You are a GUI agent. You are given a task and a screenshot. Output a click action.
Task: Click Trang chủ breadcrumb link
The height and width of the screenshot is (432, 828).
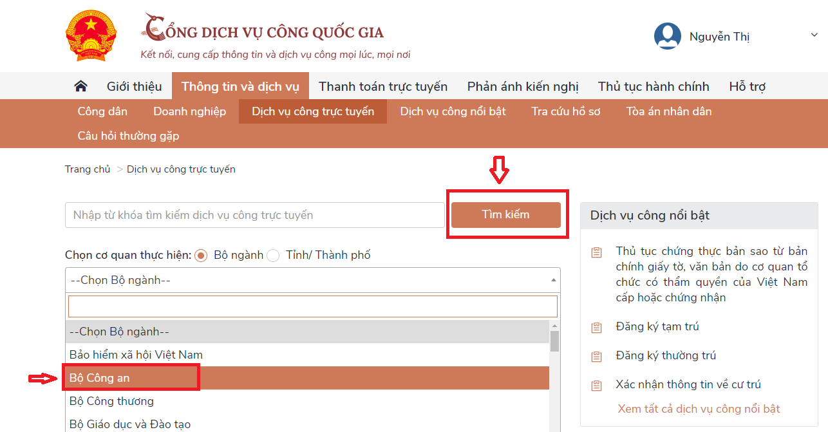point(88,169)
